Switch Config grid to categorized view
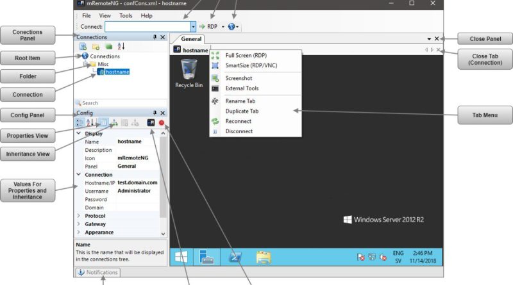513x285 pixels. click(80, 122)
